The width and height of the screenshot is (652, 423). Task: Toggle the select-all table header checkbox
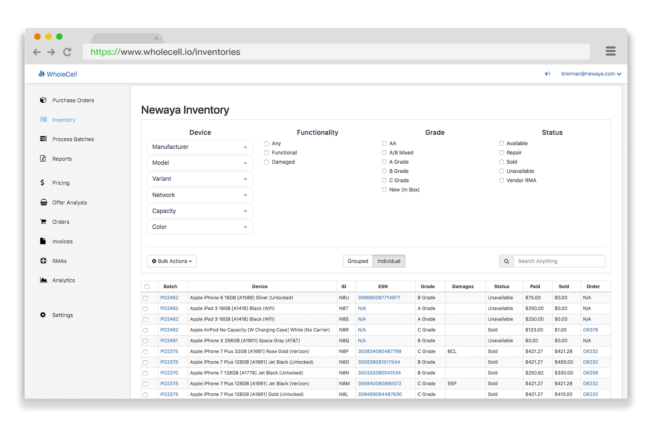tap(147, 287)
